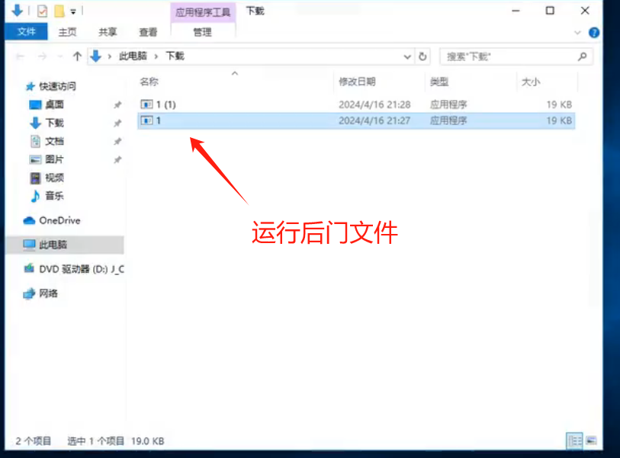Open 下载 in the navigation pane
The width and height of the screenshot is (620, 458).
[x=54, y=123]
